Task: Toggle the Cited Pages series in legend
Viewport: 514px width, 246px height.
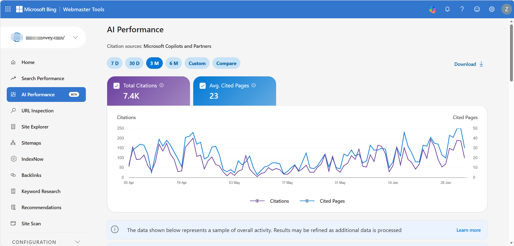Action: click(322, 201)
